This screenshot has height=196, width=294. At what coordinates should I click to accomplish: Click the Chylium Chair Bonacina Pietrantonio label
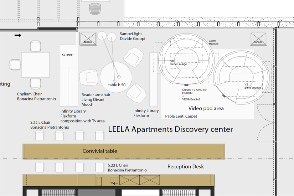pyautogui.click(x=36, y=97)
